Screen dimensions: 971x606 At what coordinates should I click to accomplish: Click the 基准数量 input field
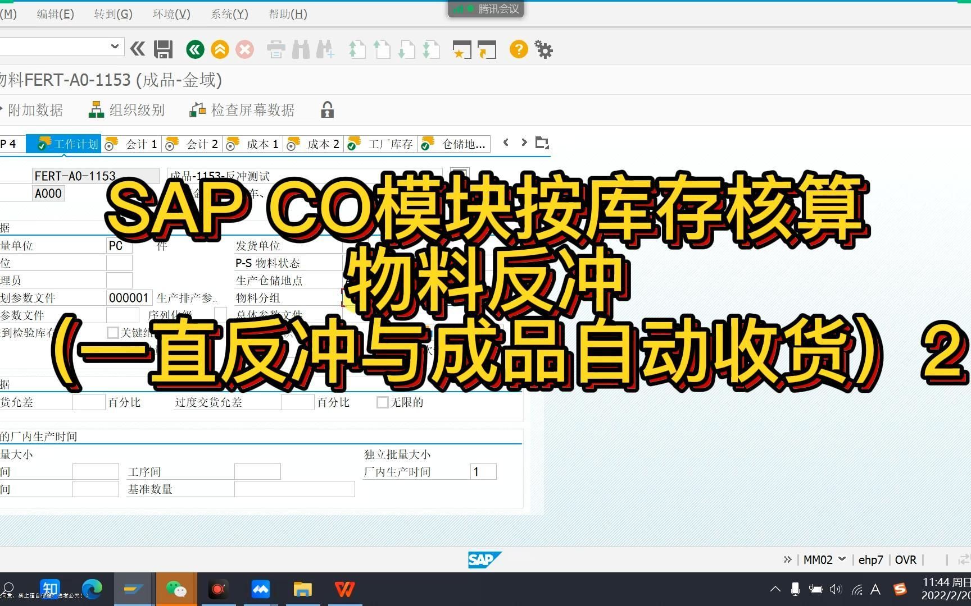294,489
